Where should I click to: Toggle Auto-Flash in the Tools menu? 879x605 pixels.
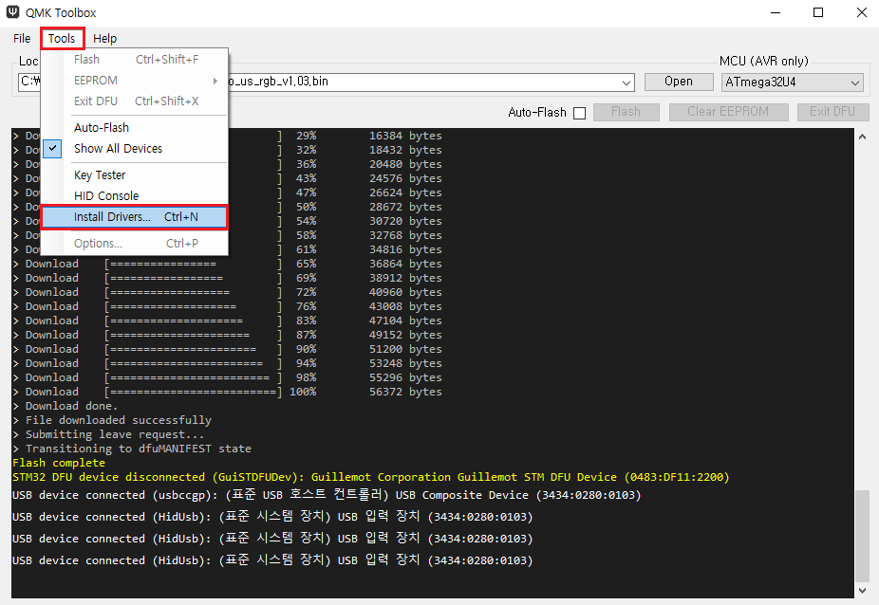click(135, 128)
